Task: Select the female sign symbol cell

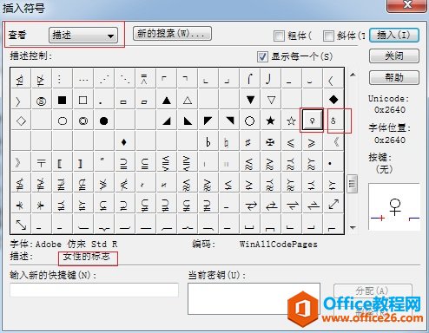Action: (312, 121)
